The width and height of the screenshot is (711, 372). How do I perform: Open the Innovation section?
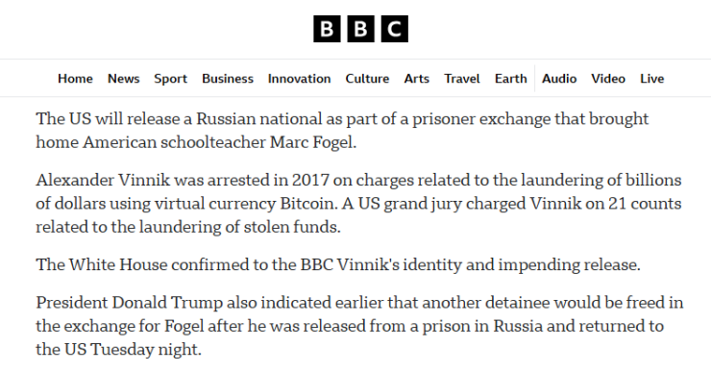(x=299, y=79)
